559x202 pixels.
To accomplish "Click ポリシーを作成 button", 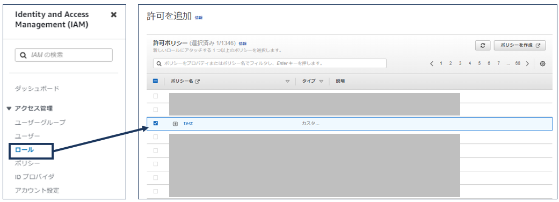I will point(520,45).
